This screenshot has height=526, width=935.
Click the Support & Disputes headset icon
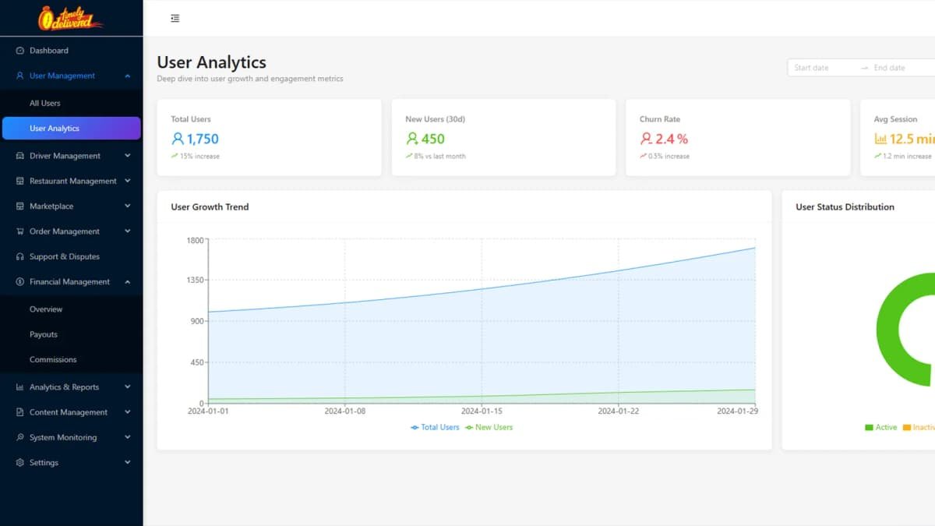pos(20,256)
